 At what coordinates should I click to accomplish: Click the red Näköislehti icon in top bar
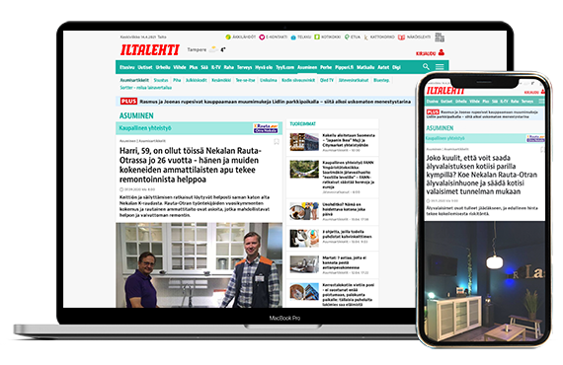(401, 37)
